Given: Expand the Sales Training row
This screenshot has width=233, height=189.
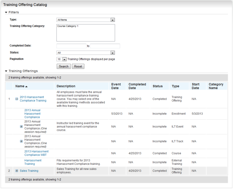Looking at the screenshot, I should (x=17, y=171).
